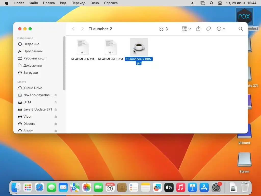Eject the Steam volume in sidebar

click(x=56, y=131)
